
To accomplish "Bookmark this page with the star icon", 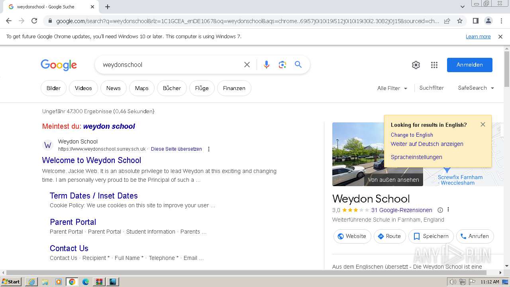I will coord(460,21).
